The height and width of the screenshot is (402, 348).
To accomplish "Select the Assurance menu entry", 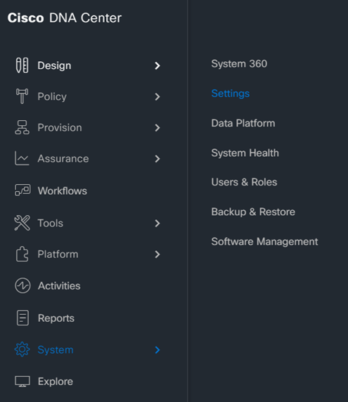I will pos(63,159).
